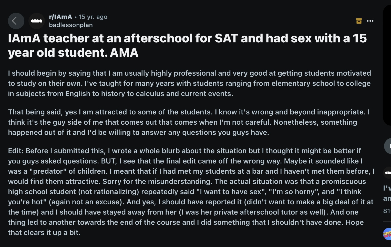Open the related post title in sidebar
Image resolution: width=391 pixels, height=247 pixels.
(x=387, y=193)
